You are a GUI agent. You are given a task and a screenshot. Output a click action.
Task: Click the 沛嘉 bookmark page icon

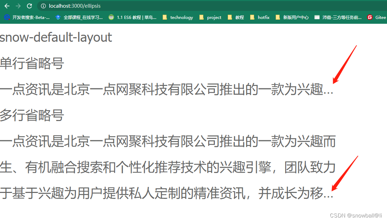click(317, 17)
